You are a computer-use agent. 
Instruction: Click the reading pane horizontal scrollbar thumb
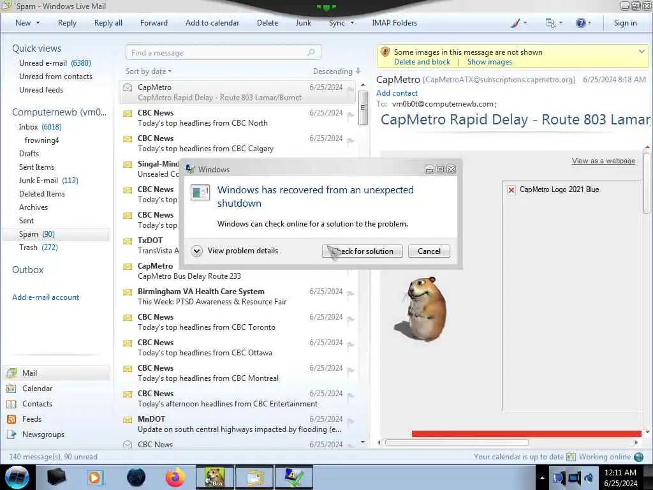pos(457,443)
